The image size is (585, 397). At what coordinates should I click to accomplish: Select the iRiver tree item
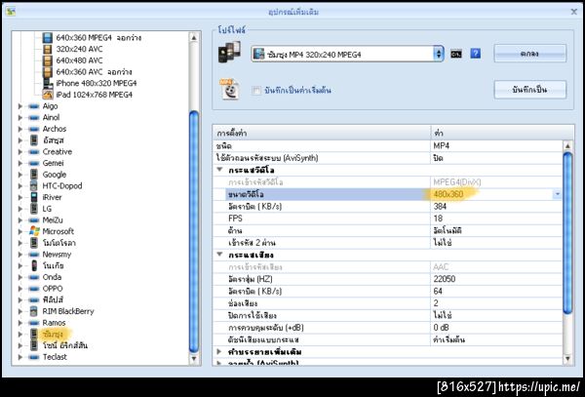point(52,197)
